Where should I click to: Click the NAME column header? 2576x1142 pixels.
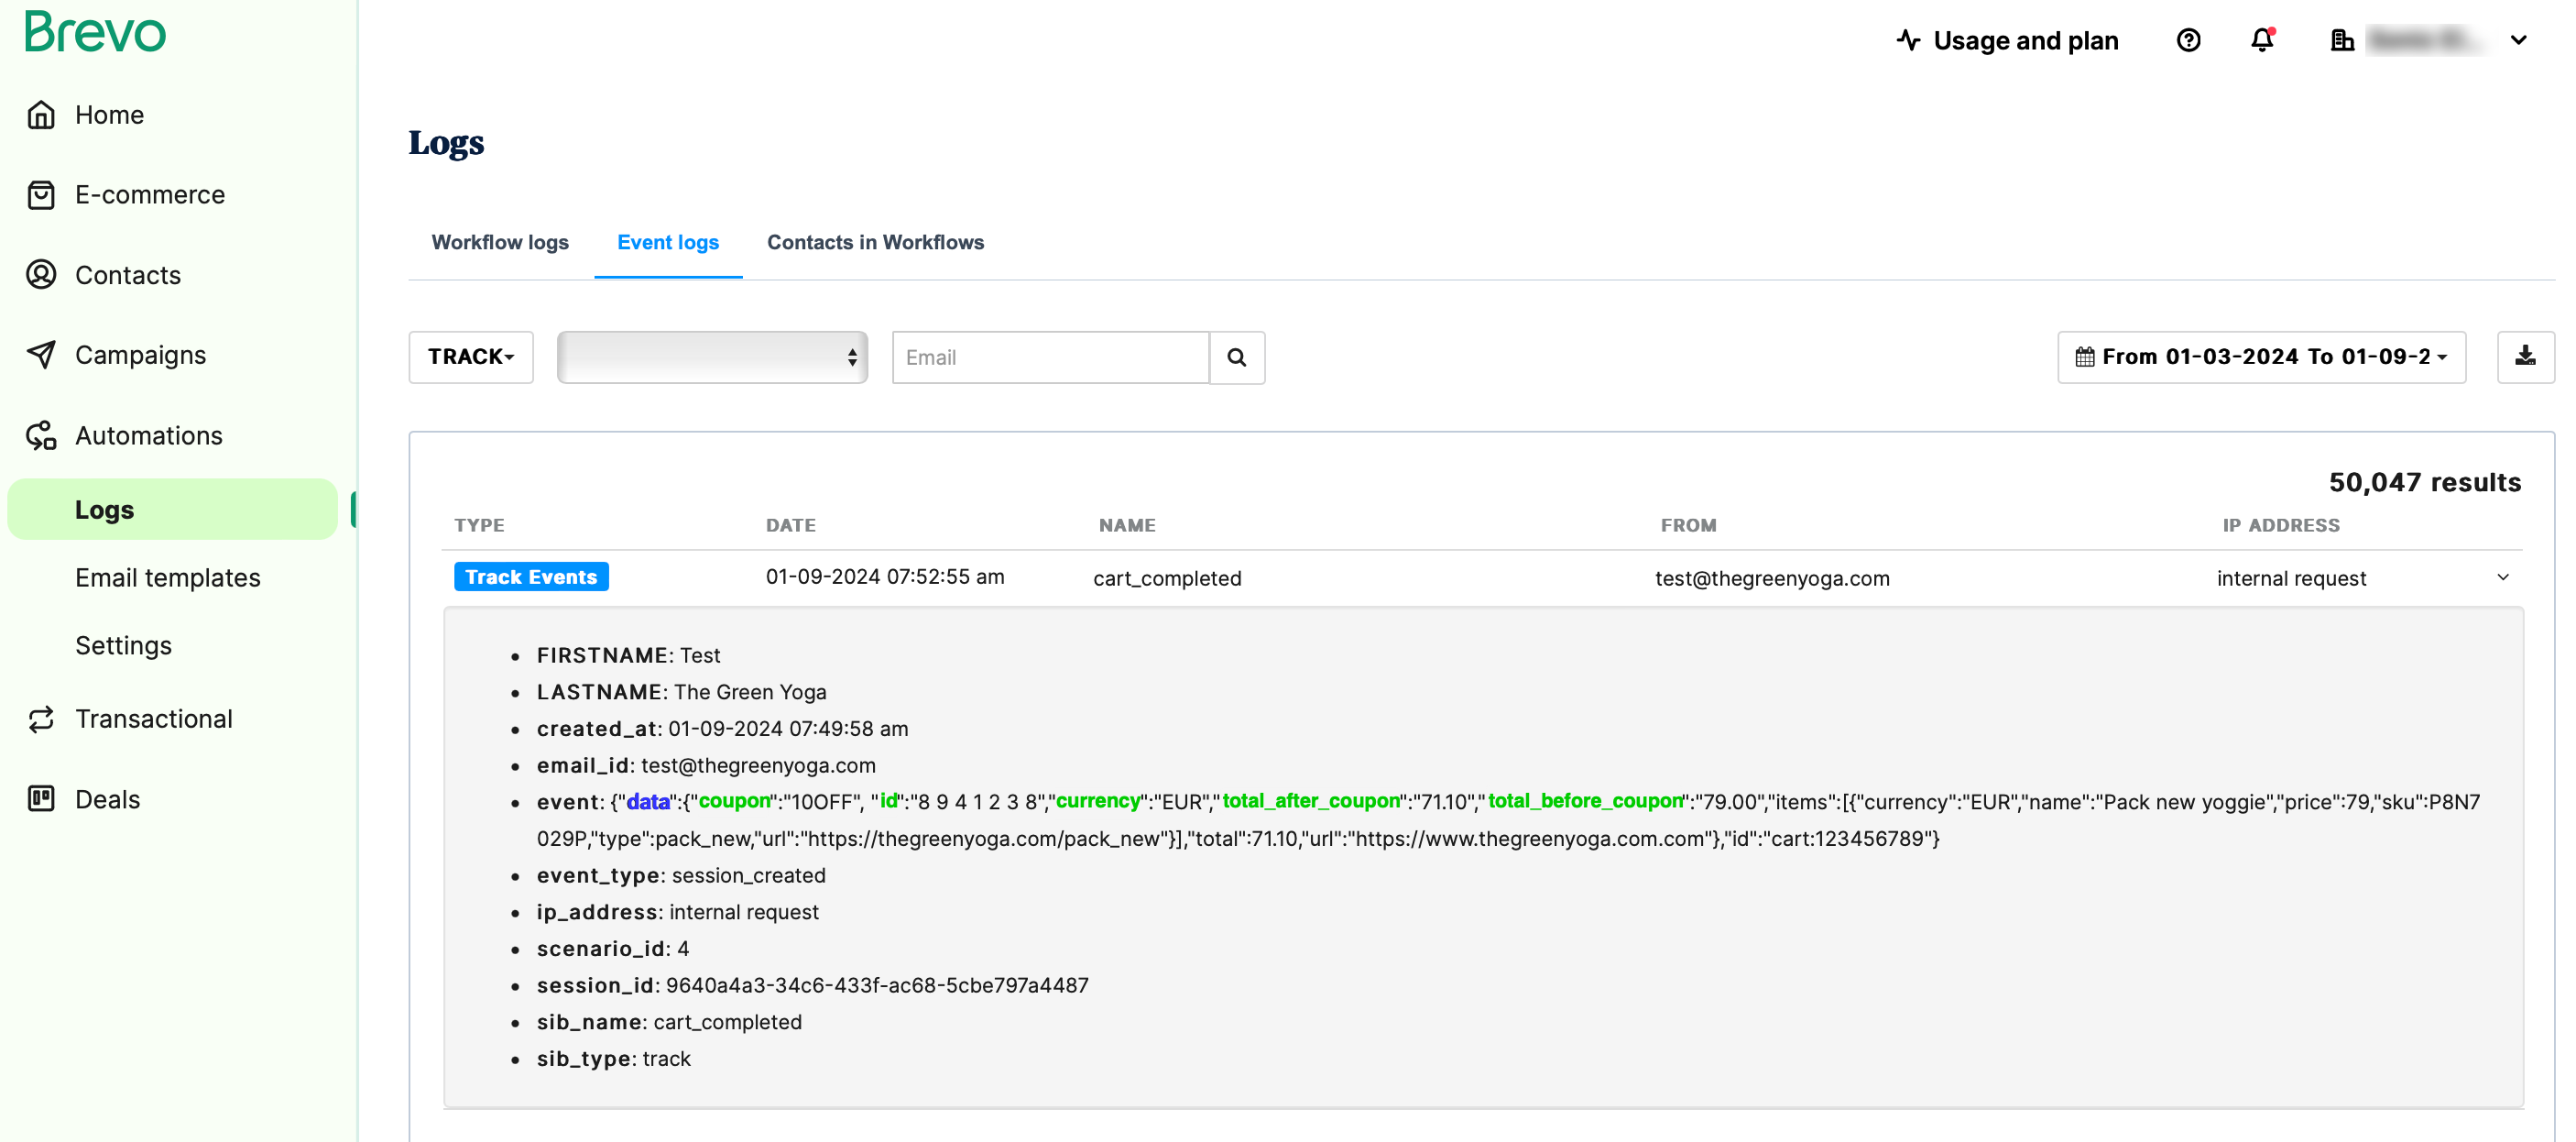[1127, 525]
